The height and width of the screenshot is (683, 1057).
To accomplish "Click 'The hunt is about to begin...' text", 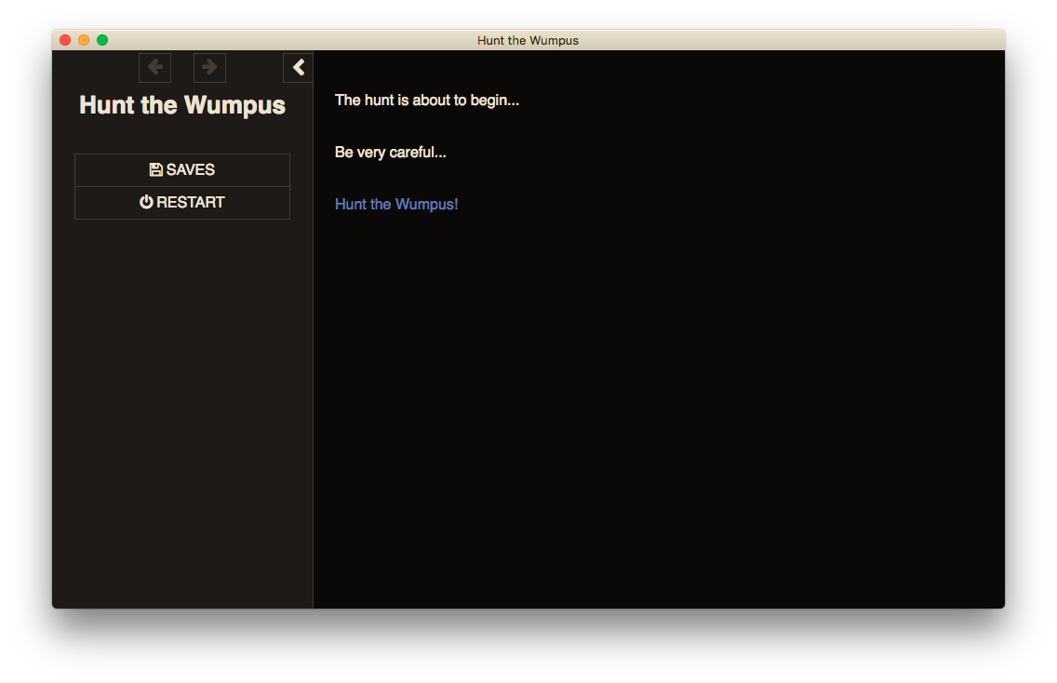I will coord(427,100).
